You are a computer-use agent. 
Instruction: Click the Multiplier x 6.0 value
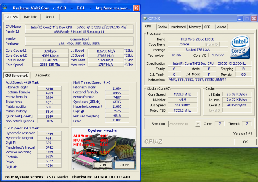click(182, 100)
